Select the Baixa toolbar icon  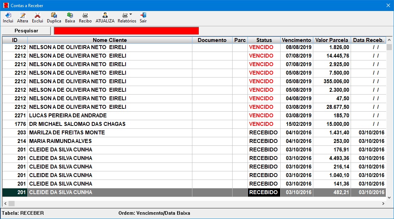(x=70, y=15)
